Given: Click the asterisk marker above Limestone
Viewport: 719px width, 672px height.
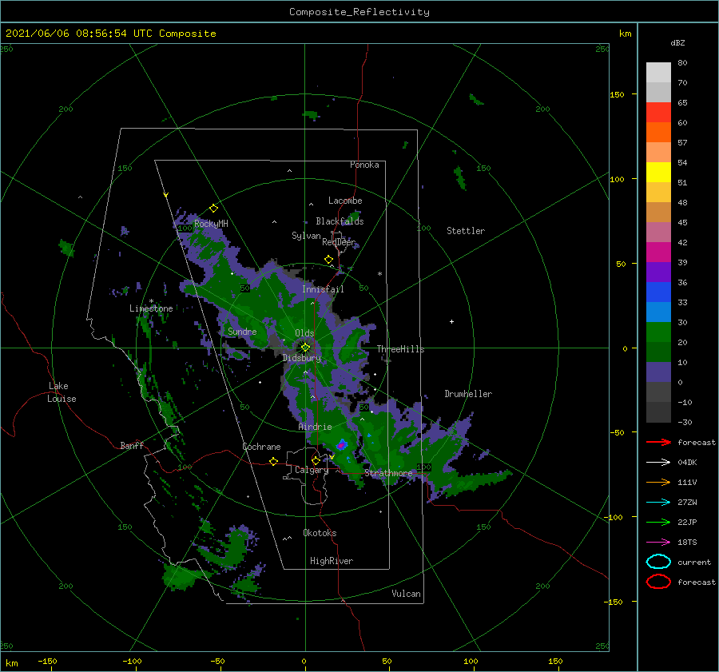Looking at the screenshot, I should [x=151, y=301].
